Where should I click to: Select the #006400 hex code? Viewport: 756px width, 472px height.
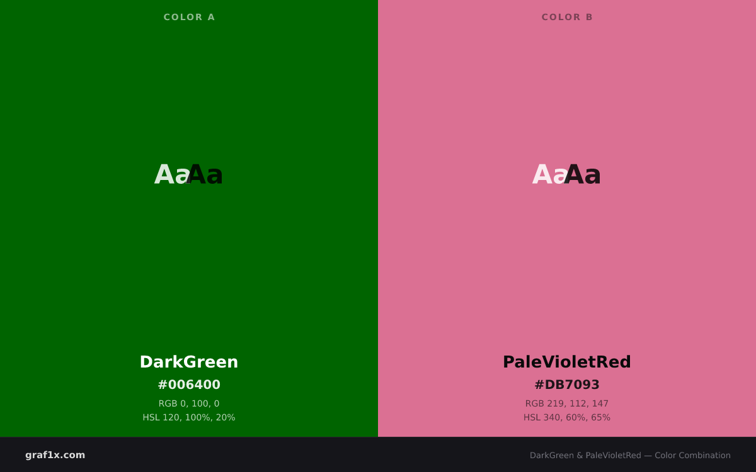point(189,385)
